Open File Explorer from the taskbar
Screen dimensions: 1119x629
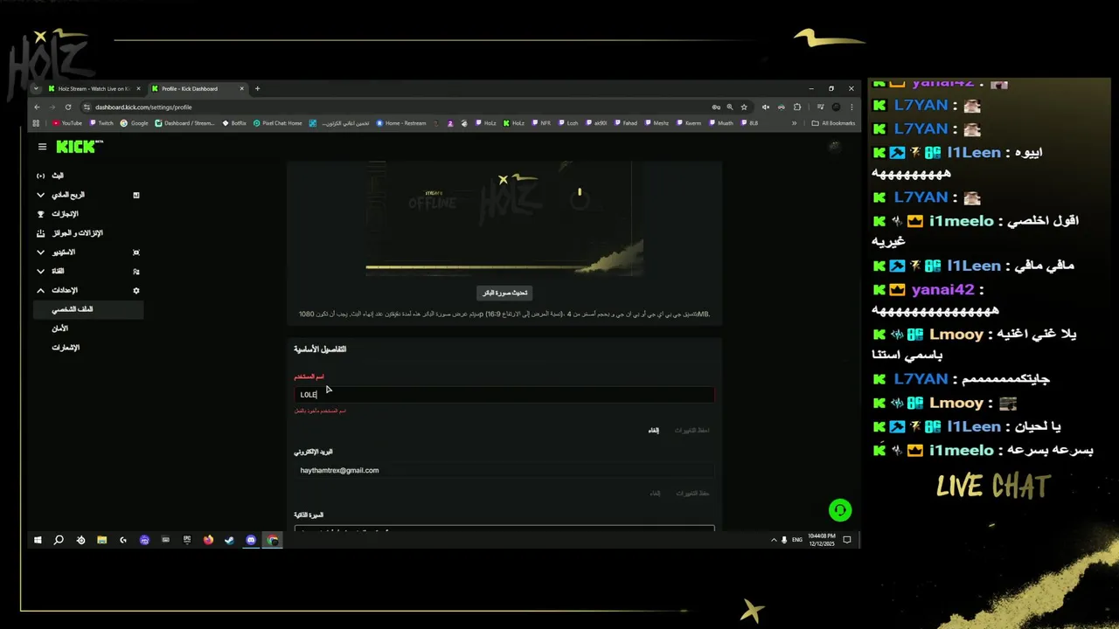coord(101,540)
